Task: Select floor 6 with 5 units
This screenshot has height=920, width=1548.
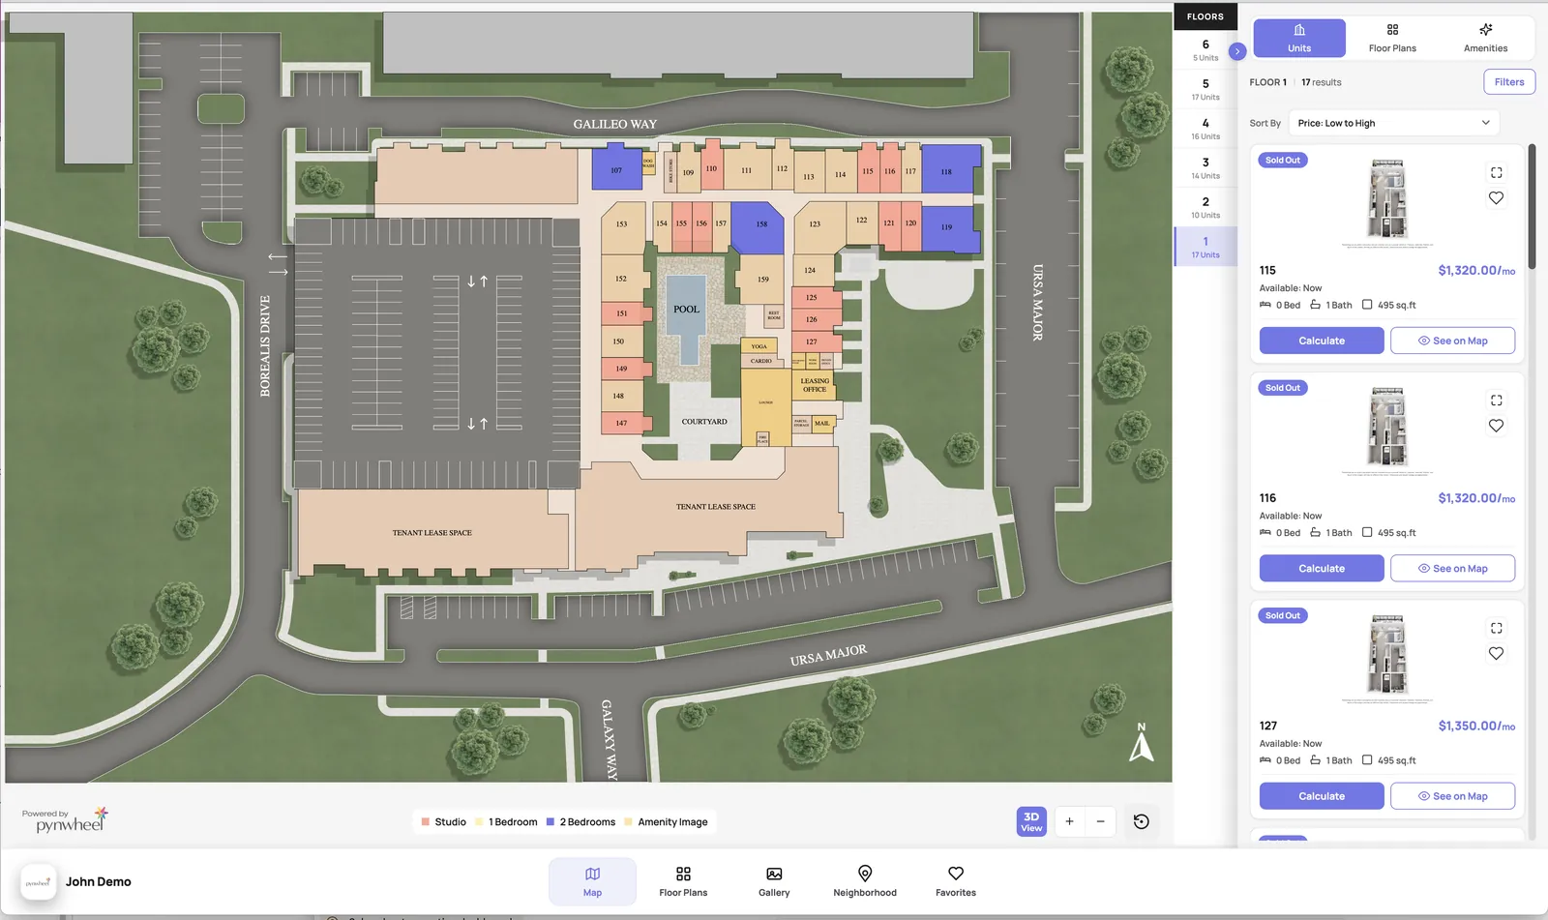Action: tap(1206, 50)
